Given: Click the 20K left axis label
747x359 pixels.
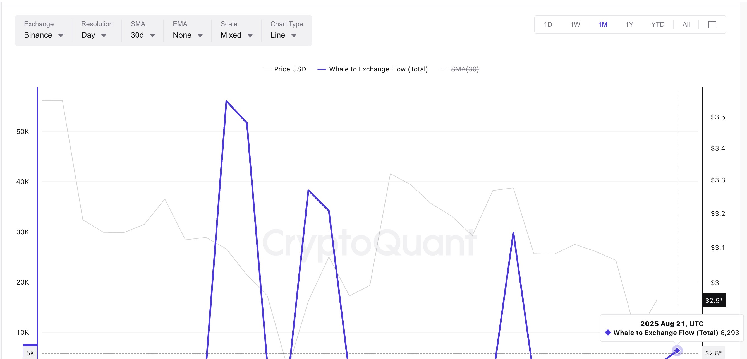Looking at the screenshot, I should (x=23, y=282).
